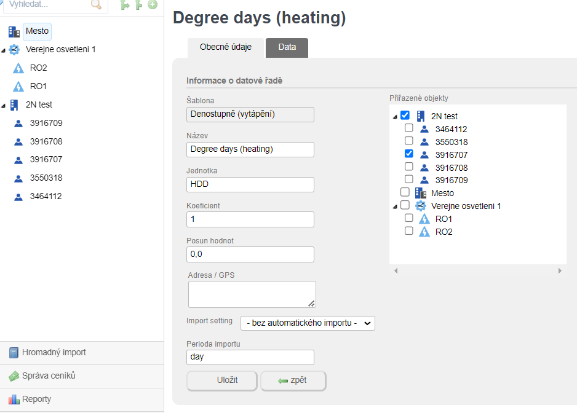Click the green plus add icon

(152, 5)
